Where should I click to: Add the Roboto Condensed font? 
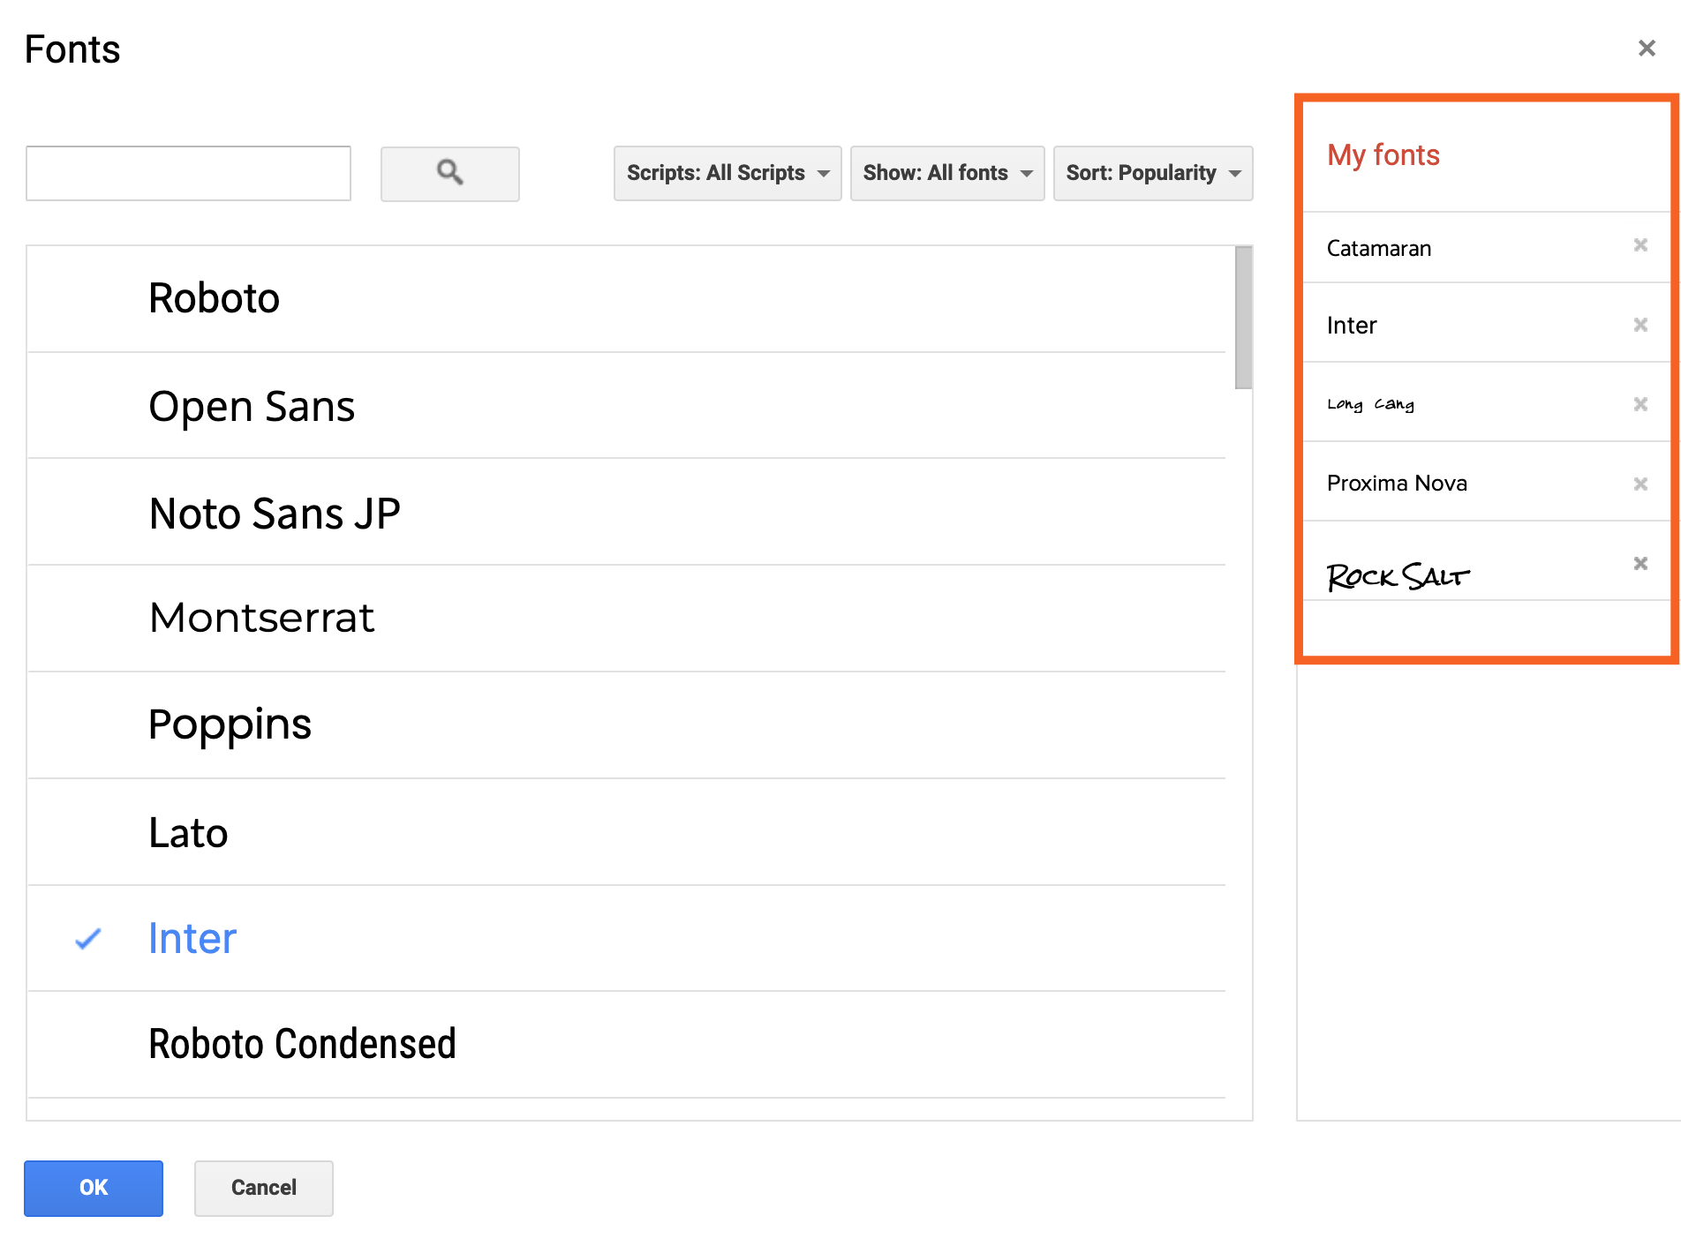(x=626, y=1045)
